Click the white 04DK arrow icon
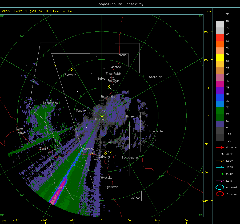This screenshot has width=240, height=224. [220, 154]
